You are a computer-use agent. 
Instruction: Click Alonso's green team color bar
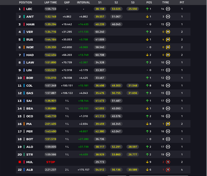tap(24, 147)
